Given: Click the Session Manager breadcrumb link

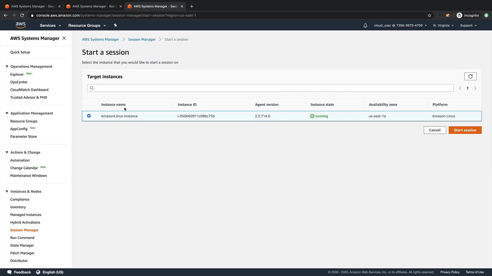Looking at the screenshot, I should 142,39.
